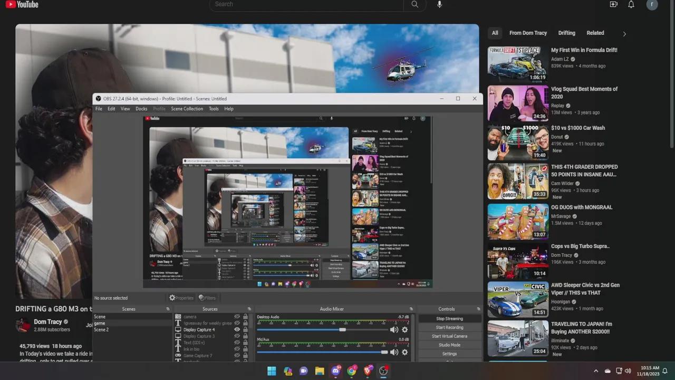
Task: Open Dom Tracy channel avatar
Action: (23, 325)
